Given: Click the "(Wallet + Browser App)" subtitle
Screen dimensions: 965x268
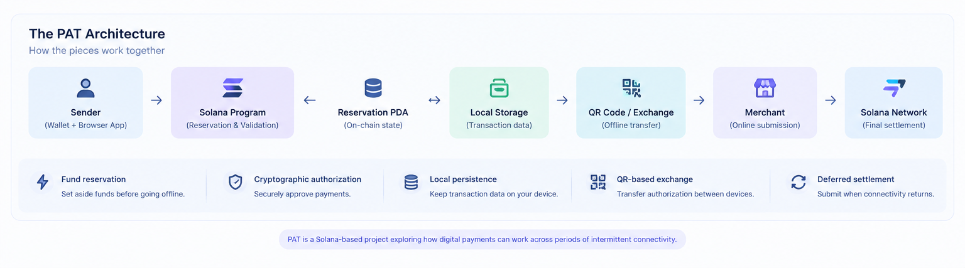Looking at the screenshot, I should click(85, 126).
